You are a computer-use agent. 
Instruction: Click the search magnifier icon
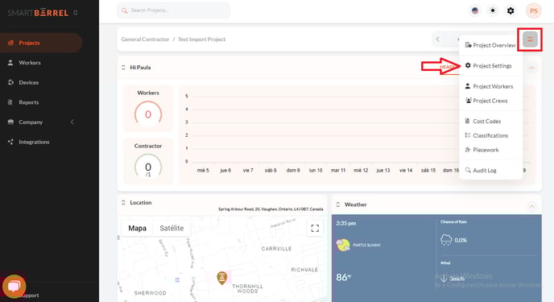pyautogui.click(x=124, y=10)
